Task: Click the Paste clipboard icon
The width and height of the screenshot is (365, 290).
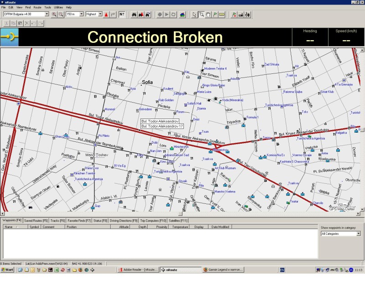Action: 20,23
